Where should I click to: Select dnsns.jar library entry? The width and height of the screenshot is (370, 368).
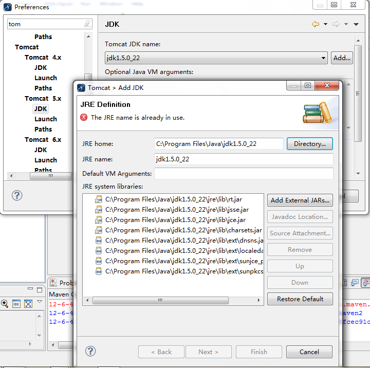pyautogui.click(x=184, y=241)
